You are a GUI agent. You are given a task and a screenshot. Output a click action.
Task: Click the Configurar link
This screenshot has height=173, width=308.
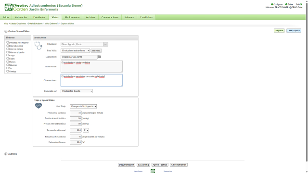(278, 4)
